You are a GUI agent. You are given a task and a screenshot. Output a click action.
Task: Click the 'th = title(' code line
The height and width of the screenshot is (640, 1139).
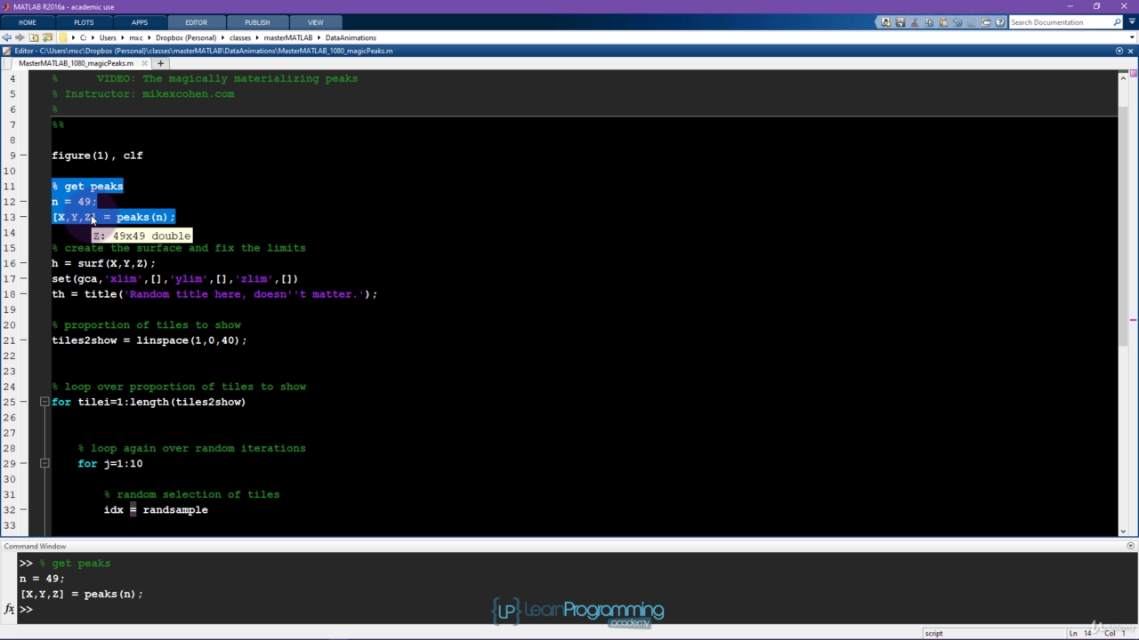tap(214, 294)
